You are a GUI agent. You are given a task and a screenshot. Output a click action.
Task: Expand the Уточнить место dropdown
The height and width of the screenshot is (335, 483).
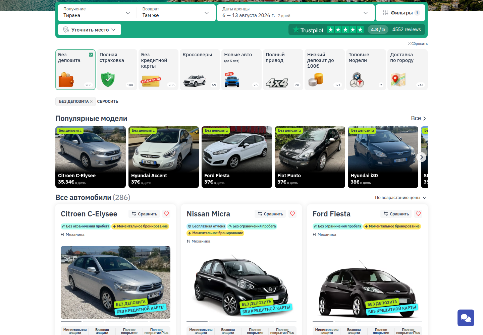(90, 29)
